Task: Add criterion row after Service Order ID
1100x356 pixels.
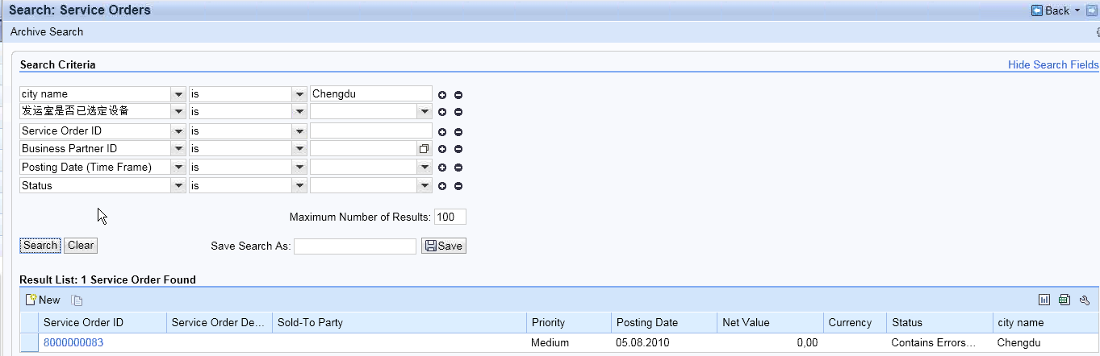Action: pyautogui.click(x=442, y=132)
